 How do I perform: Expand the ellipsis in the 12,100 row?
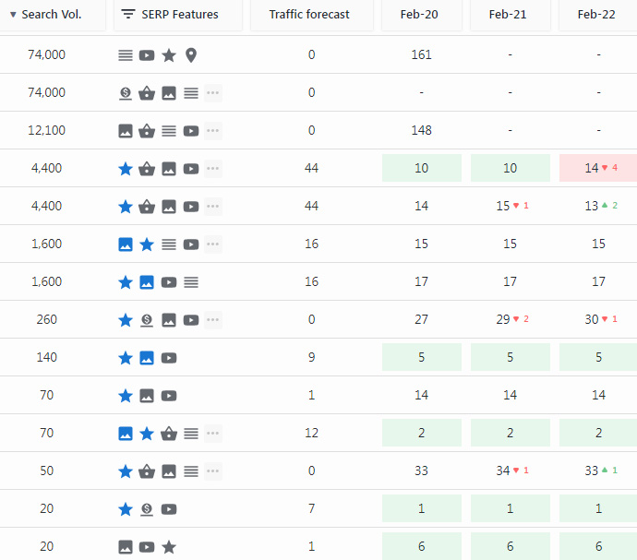tap(213, 131)
